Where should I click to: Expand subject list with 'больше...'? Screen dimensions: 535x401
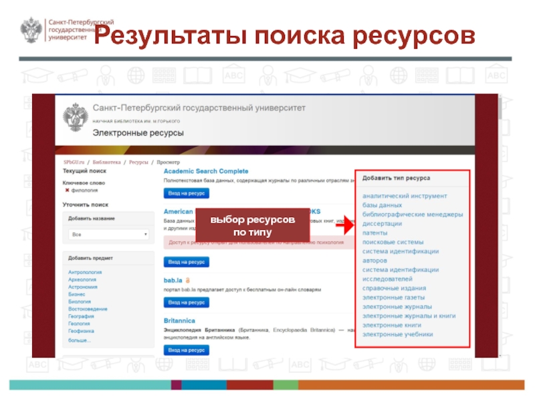coord(80,340)
